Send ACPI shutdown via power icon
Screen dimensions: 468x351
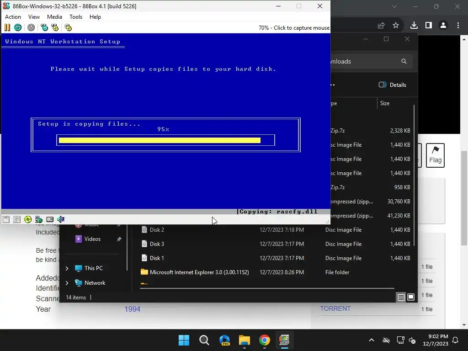(31, 28)
